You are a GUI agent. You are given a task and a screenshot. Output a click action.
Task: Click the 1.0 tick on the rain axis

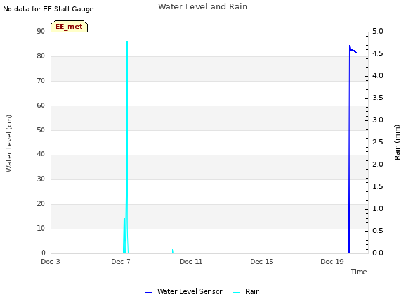pyautogui.click(x=378, y=208)
